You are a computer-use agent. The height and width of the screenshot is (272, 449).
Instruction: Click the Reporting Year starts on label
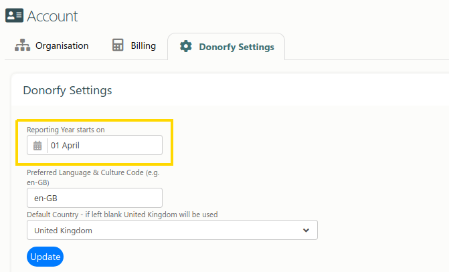66,130
